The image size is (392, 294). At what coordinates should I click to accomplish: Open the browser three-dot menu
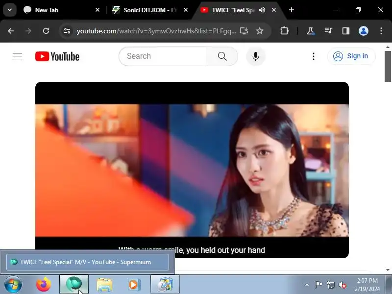click(x=381, y=31)
